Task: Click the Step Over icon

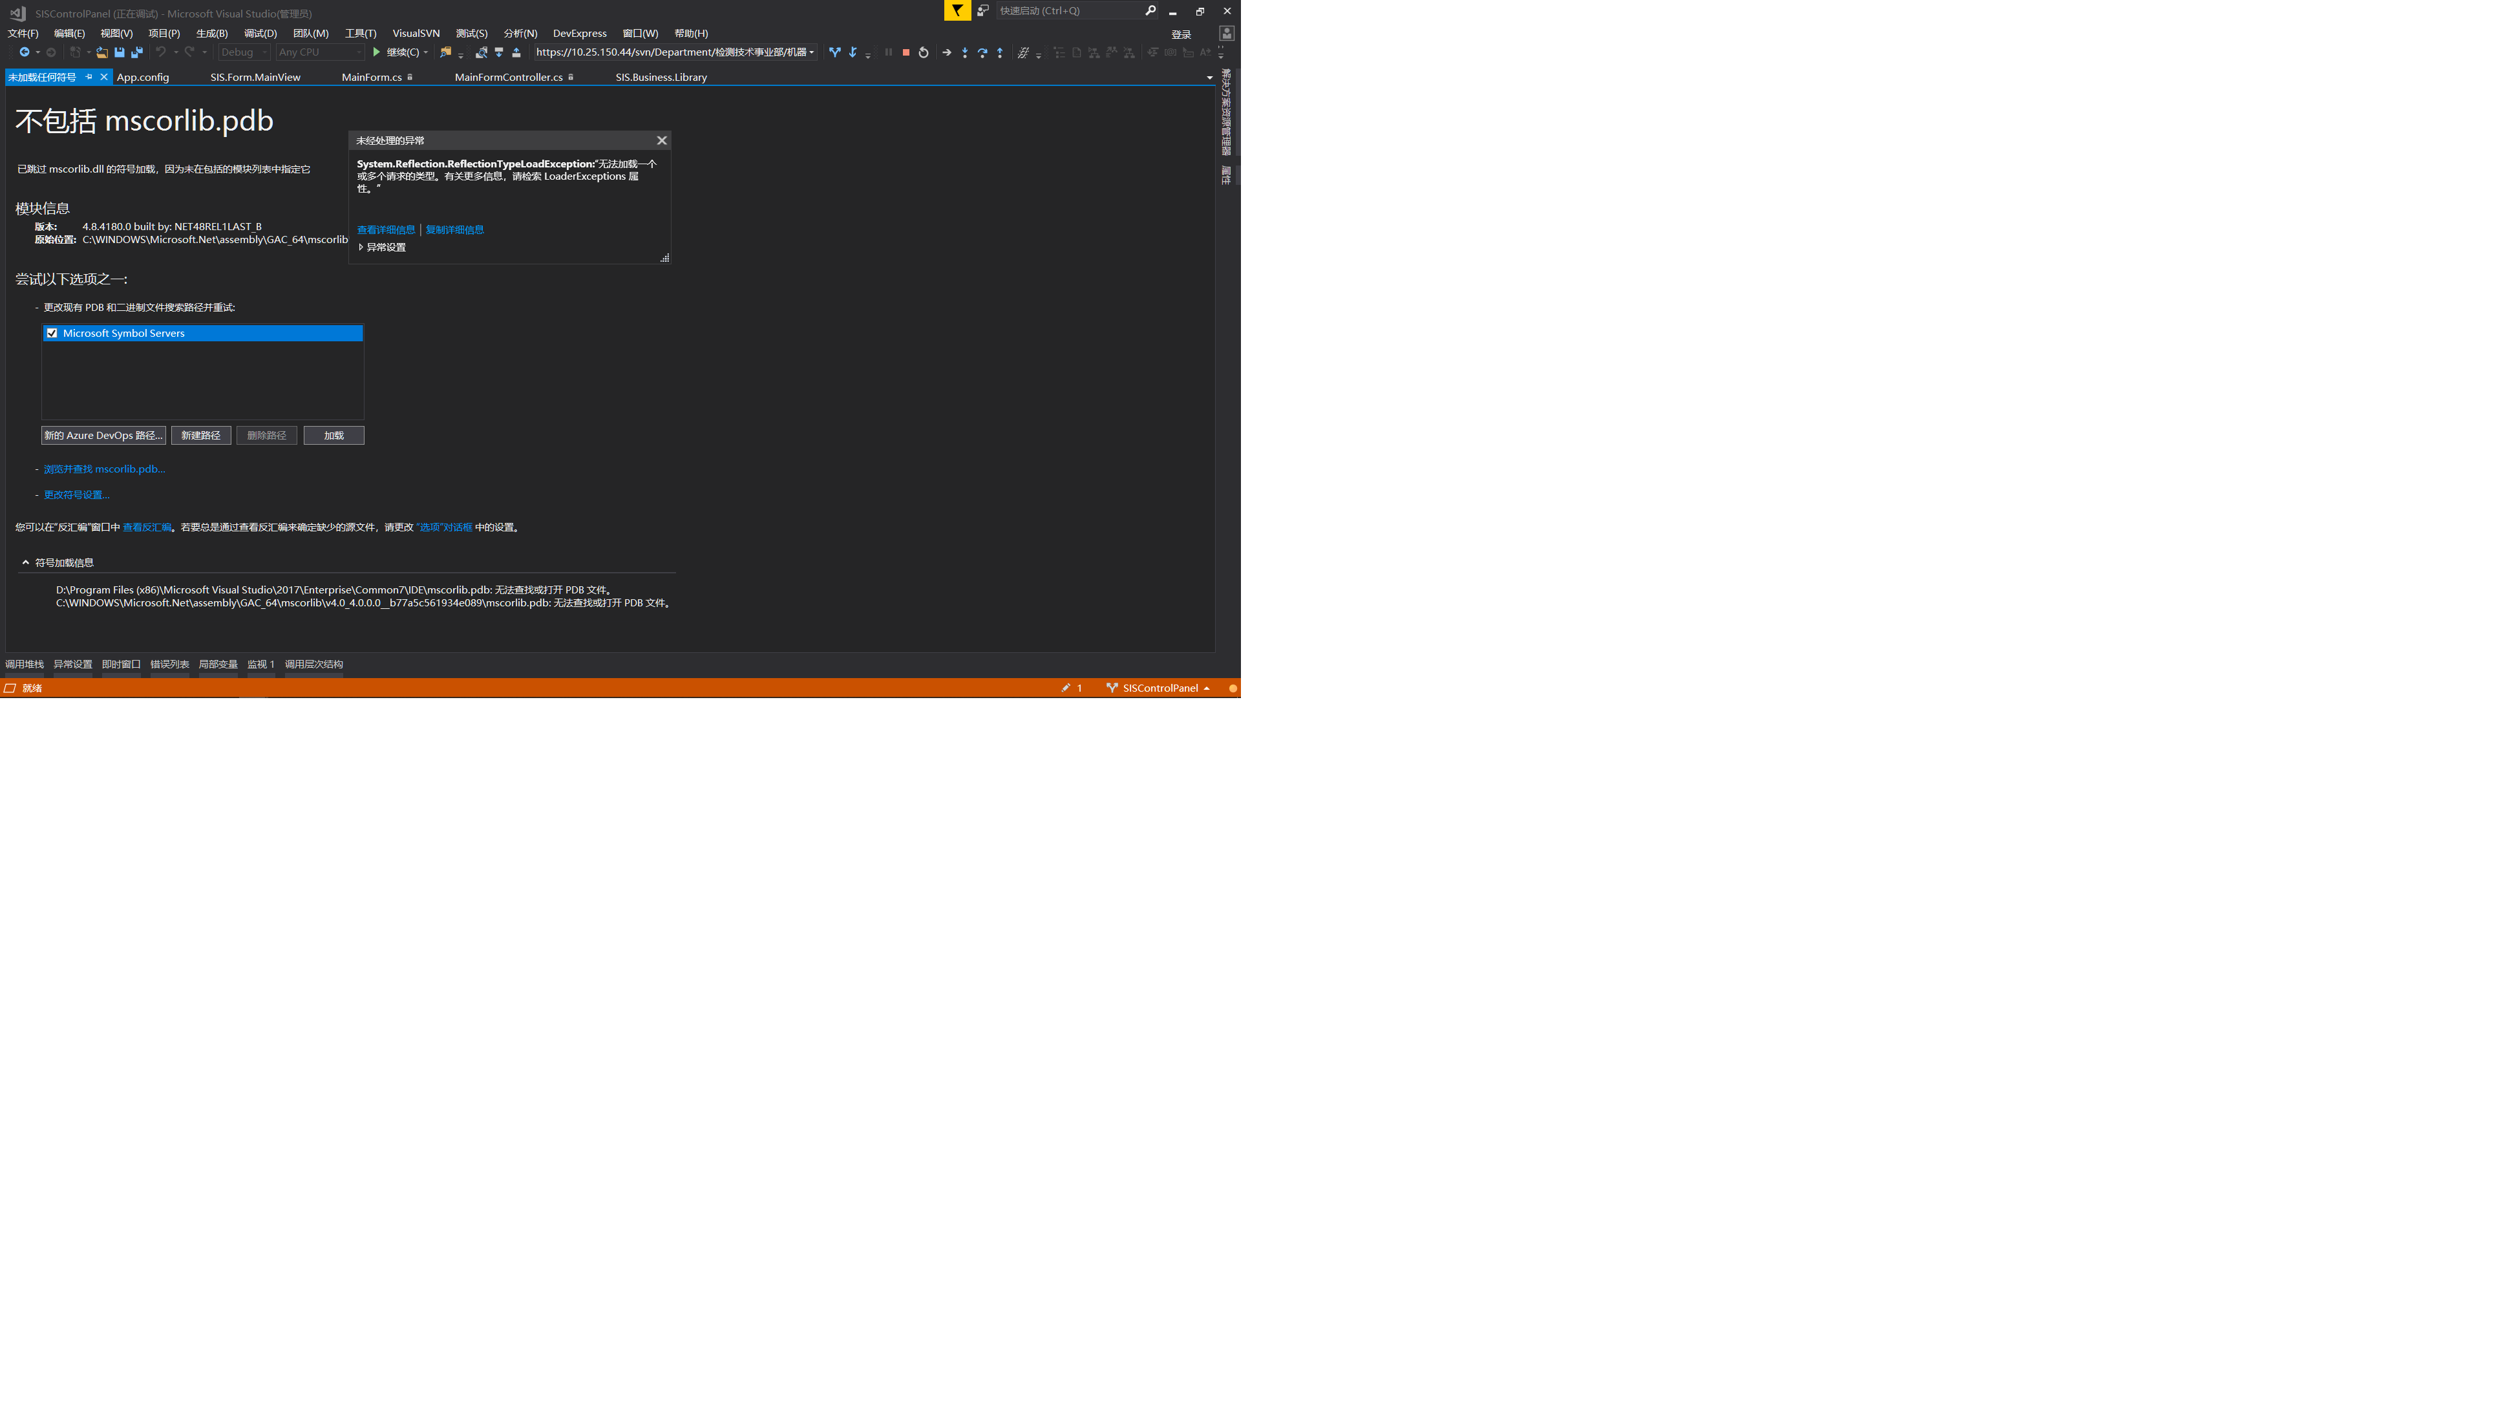Action: point(982,52)
